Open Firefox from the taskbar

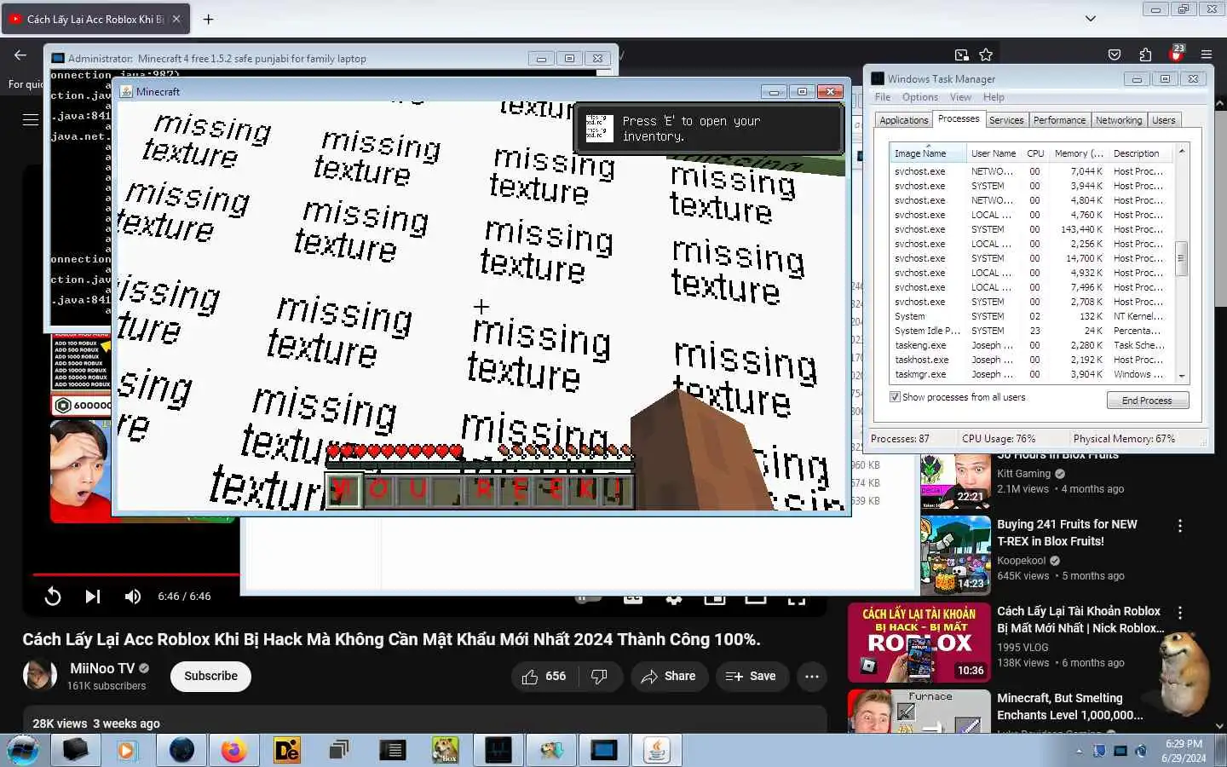(233, 750)
